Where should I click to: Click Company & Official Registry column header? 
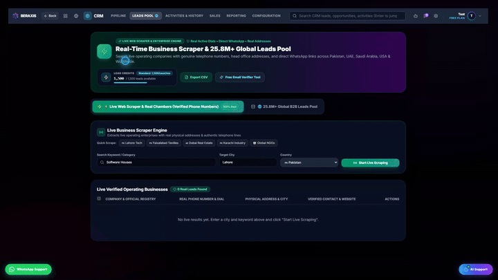coord(131,199)
